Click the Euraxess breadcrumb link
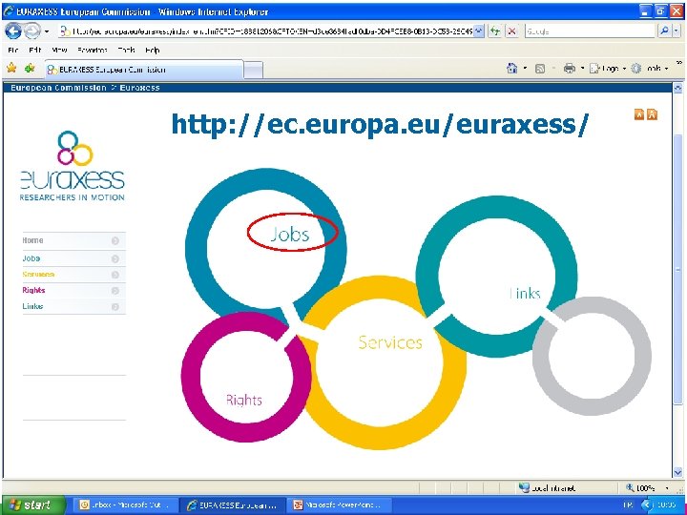 coord(139,88)
